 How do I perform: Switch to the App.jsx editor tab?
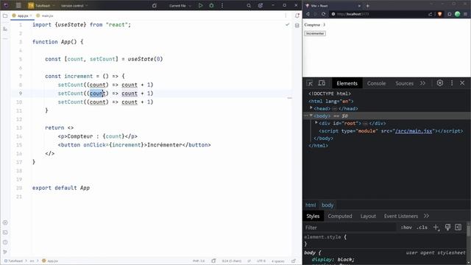click(23, 15)
